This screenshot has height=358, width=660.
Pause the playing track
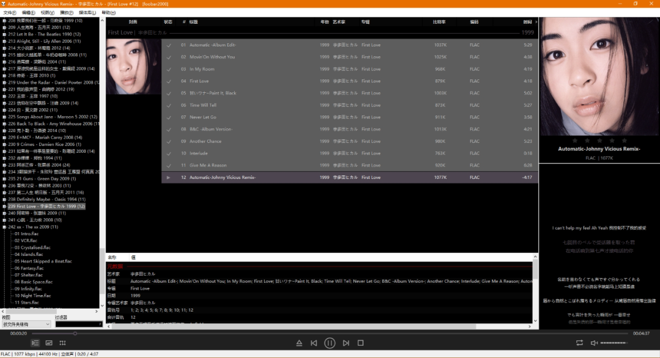coord(329,343)
